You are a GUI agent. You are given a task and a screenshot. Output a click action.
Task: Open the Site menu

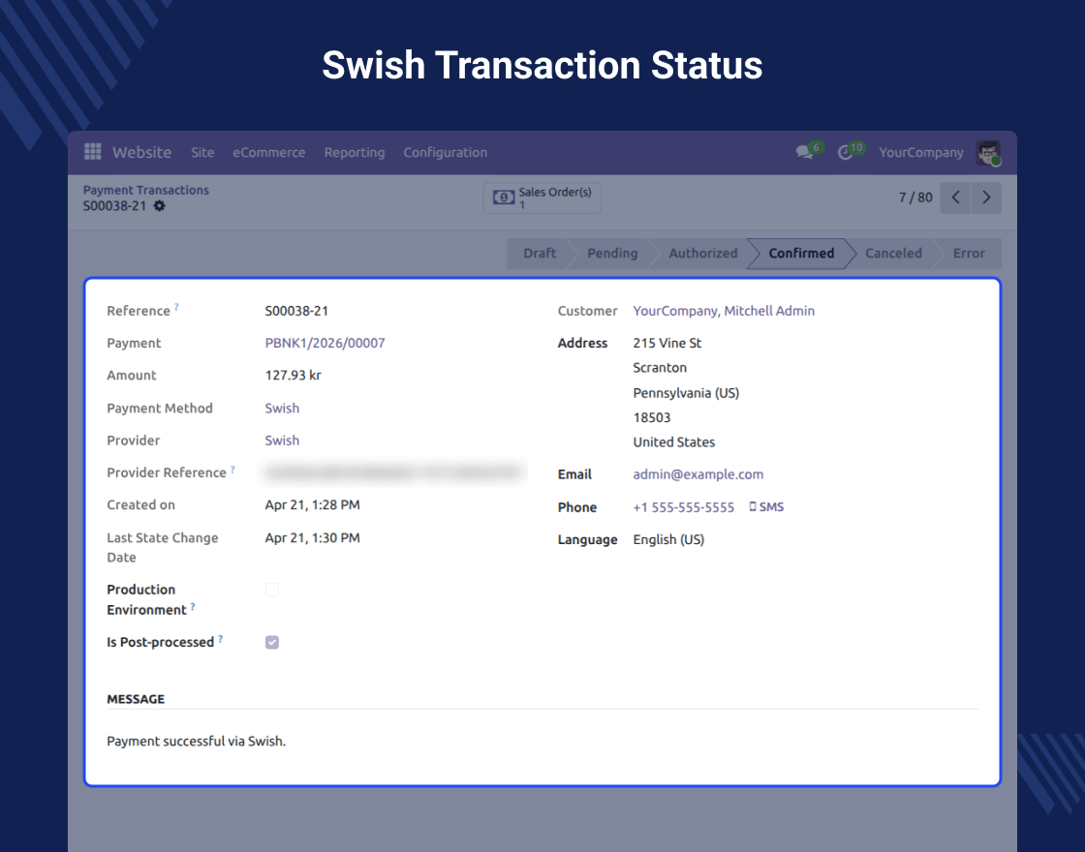click(x=202, y=153)
